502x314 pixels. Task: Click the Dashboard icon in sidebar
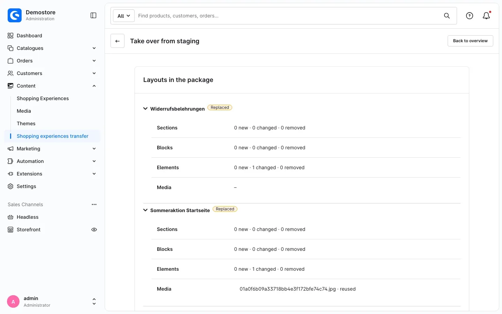click(x=10, y=36)
